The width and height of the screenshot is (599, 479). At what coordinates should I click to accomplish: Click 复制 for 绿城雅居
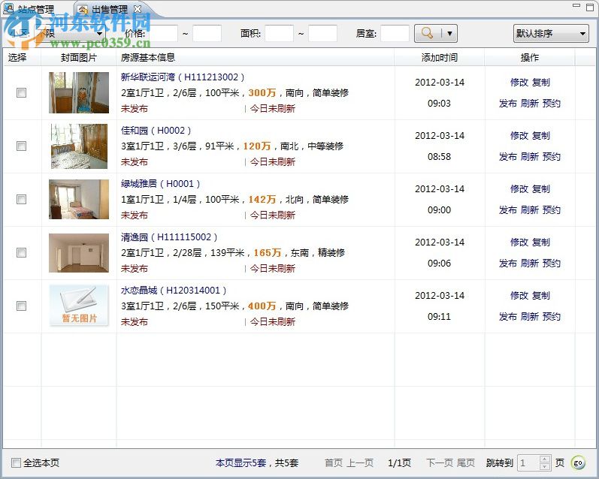(541, 189)
